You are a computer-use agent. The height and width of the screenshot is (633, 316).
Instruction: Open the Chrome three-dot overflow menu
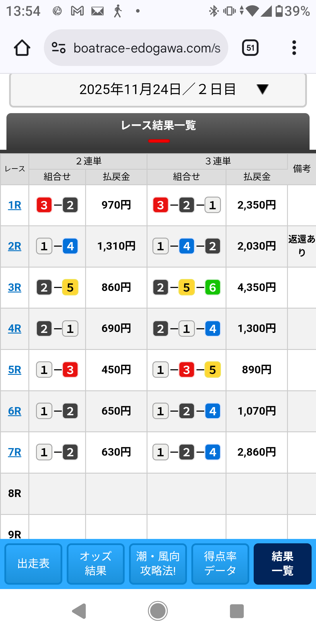coord(294,48)
